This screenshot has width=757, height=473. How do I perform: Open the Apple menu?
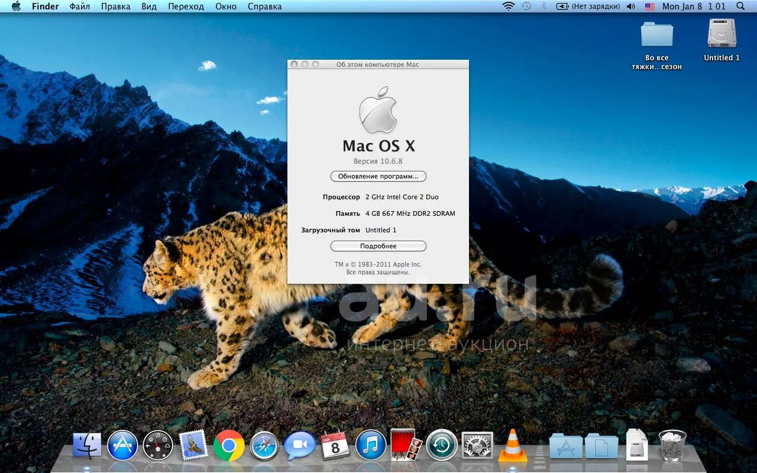click(16, 7)
